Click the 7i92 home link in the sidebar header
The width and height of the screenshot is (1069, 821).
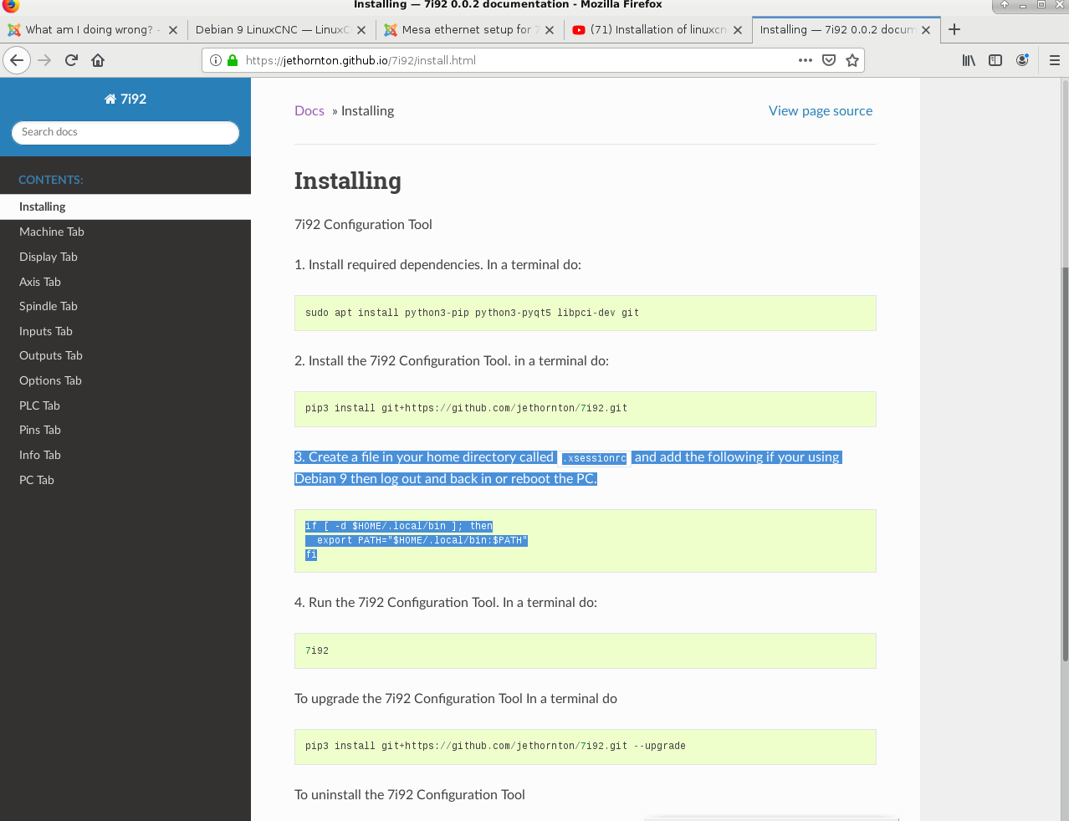[125, 99]
